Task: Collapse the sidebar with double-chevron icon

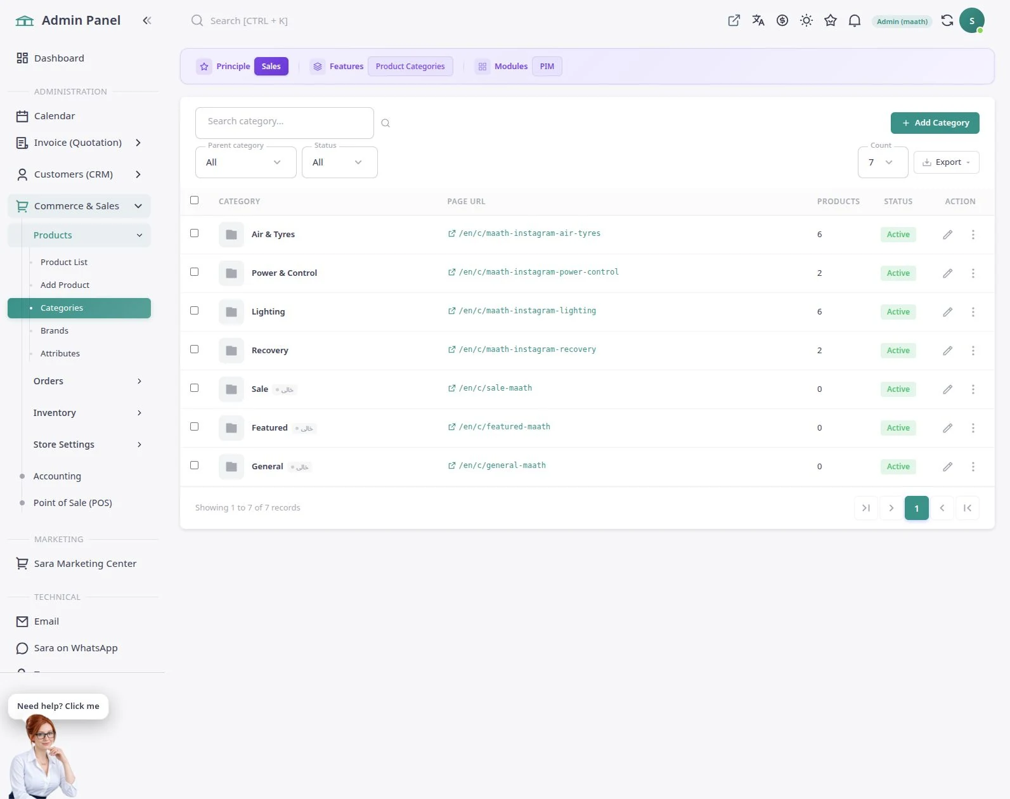Action: (x=147, y=20)
